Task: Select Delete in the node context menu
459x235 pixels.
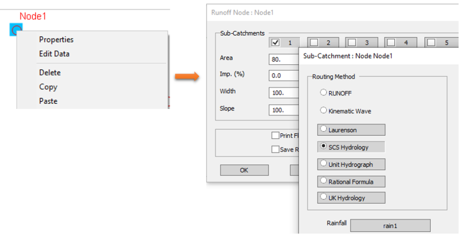Action: click(x=49, y=73)
